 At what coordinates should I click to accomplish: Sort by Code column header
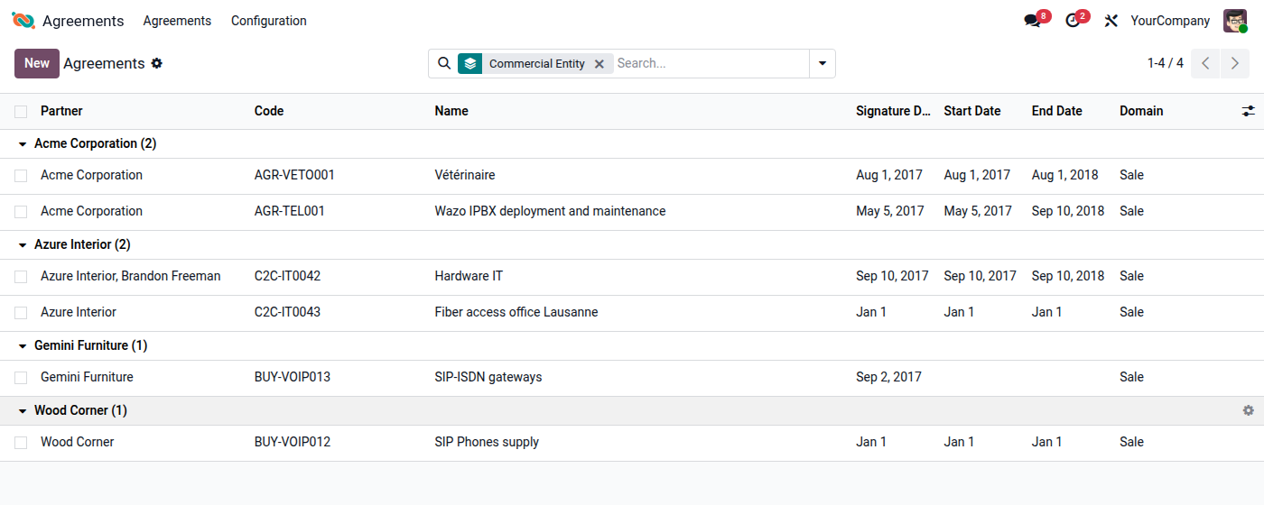point(269,111)
